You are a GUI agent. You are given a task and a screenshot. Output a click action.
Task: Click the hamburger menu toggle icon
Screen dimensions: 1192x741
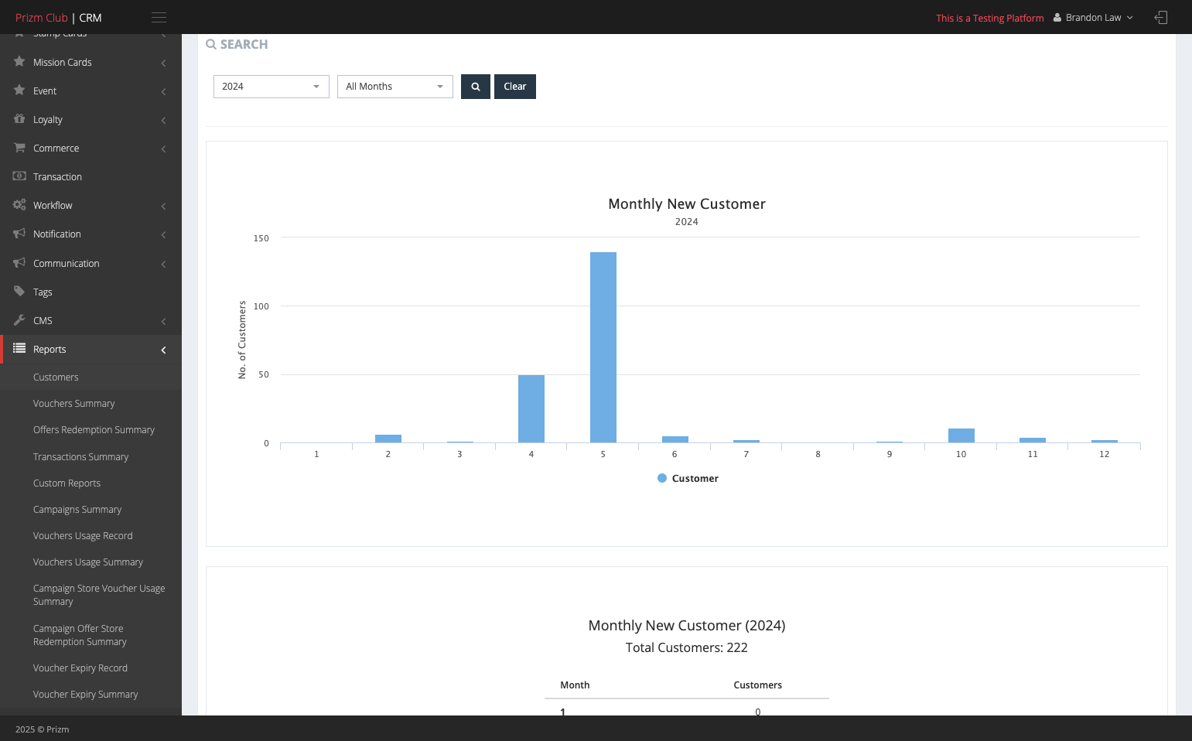[159, 17]
